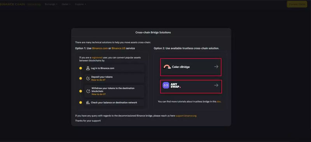The width and height of the screenshot is (311, 142).
Task: Click the arrow on the AnySwap card
Action: tap(216, 85)
